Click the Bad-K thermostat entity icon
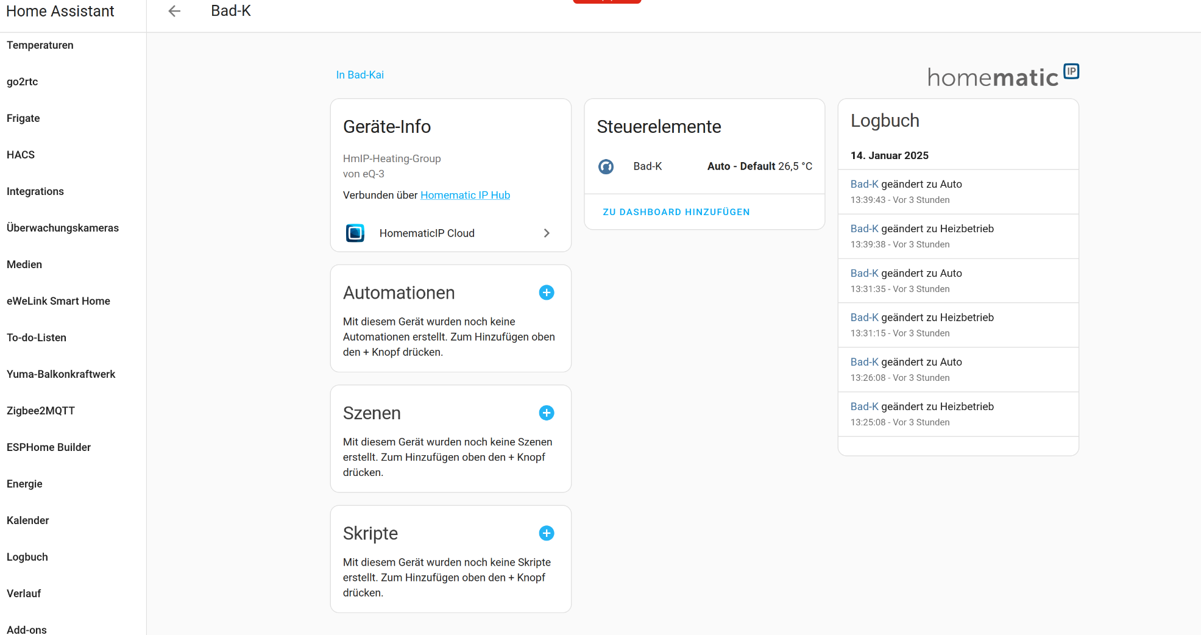The height and width of the screenshot is (635, 1201). pyautogui.click(x=606, y=166)
